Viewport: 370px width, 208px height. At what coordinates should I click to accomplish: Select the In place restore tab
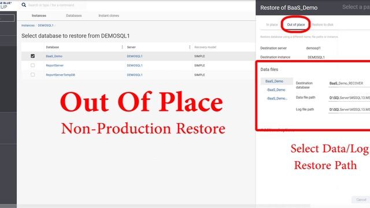click(272, 24)
